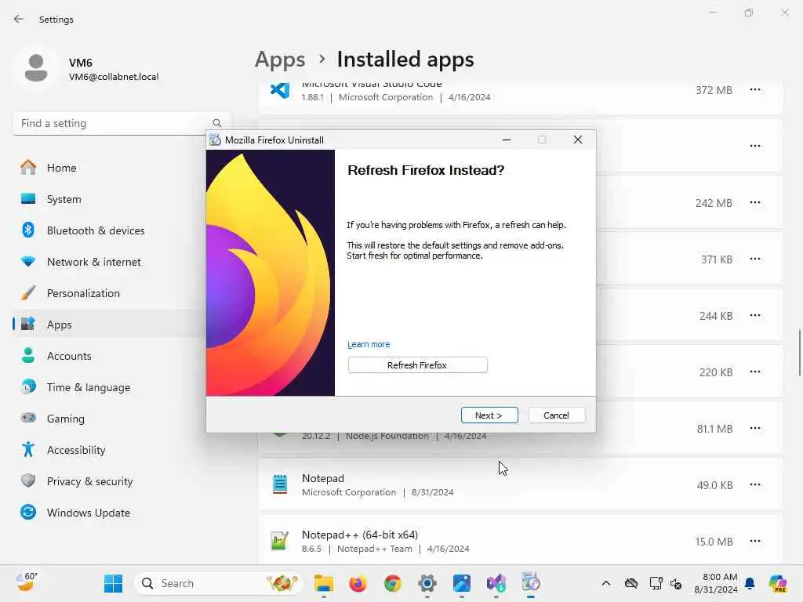Open Photos app from the taskbar
This screenshot has width=803, height=602.
click(x=461, y=583)
